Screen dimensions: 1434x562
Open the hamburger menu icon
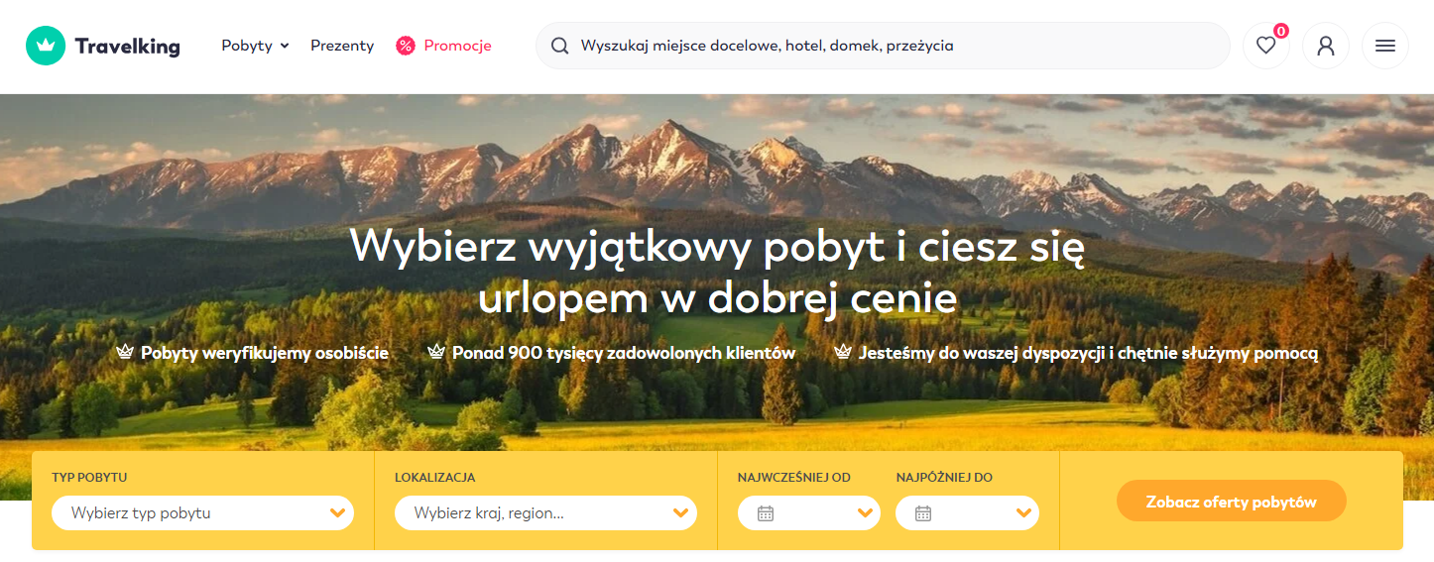point(1385,46)
